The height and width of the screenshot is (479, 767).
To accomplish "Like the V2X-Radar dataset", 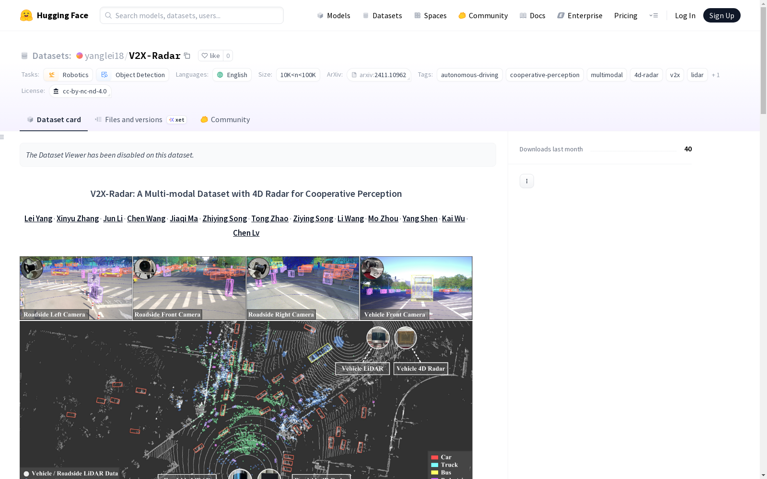I will pos(211,56).
